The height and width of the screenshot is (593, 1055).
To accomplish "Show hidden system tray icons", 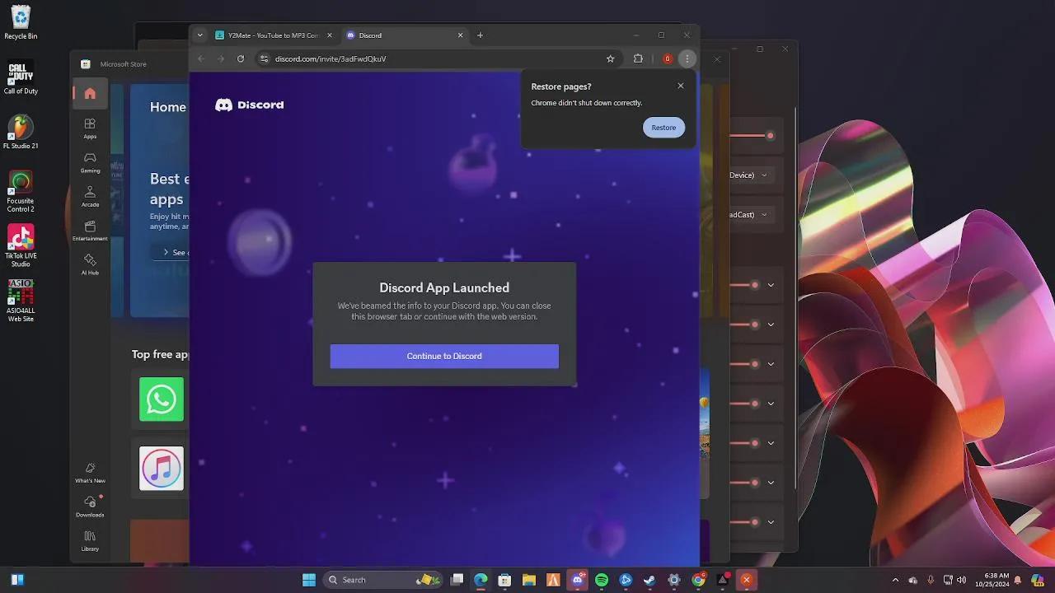I will click(x=896, y=580).
